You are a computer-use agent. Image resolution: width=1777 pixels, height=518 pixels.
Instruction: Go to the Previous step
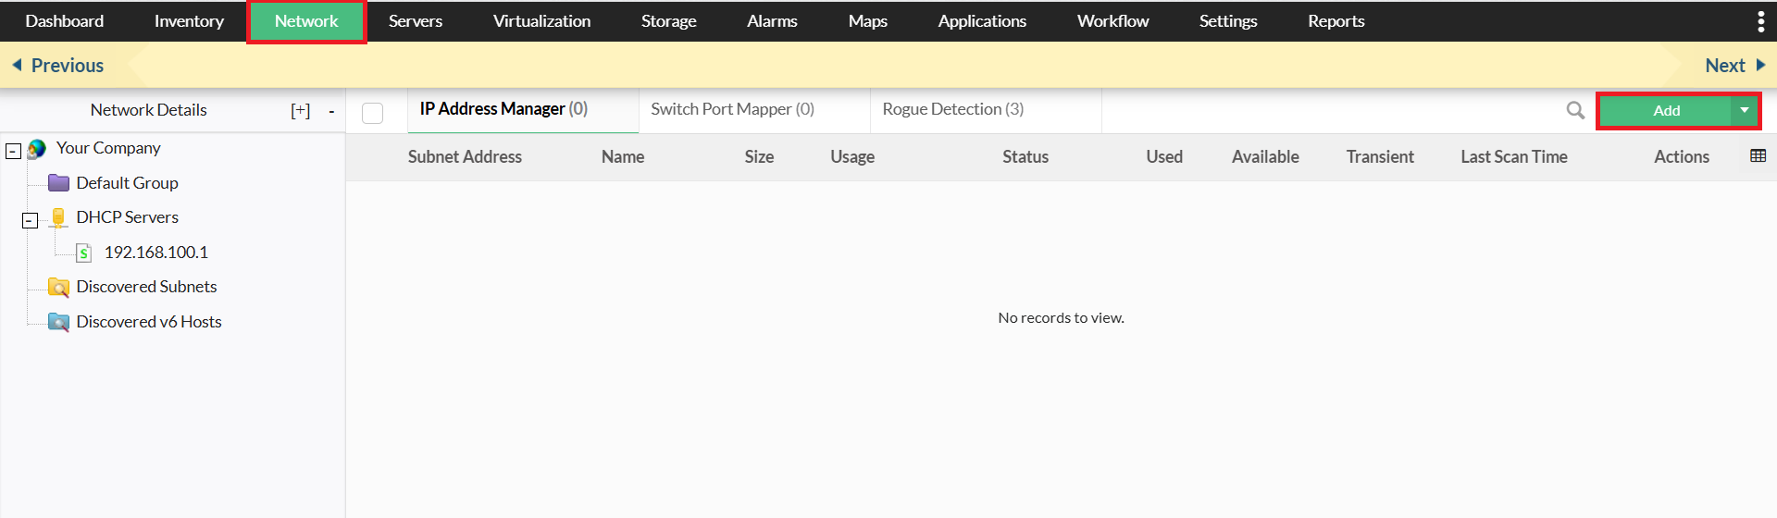[x=57, y=66]
